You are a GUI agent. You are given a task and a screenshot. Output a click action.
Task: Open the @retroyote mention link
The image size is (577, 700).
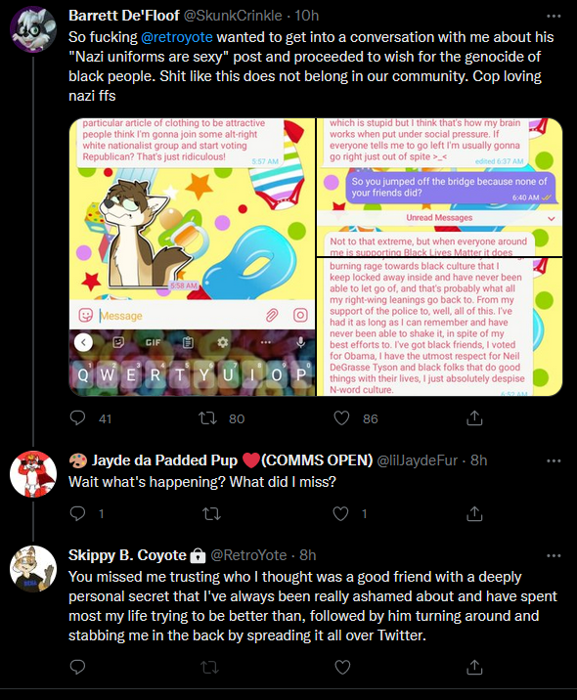point(177,37)
